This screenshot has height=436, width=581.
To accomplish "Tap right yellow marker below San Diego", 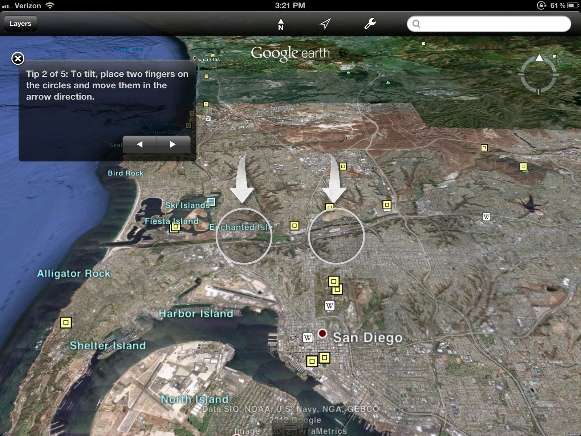I will (x=324, y=358).
